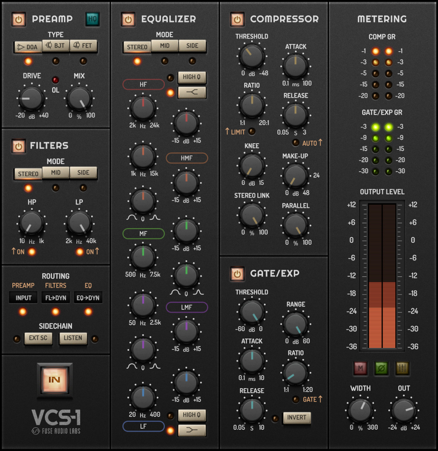Toggle the Equalizer power button
Viewport: 438px width, 451px height.
click(x=128, y=19)
